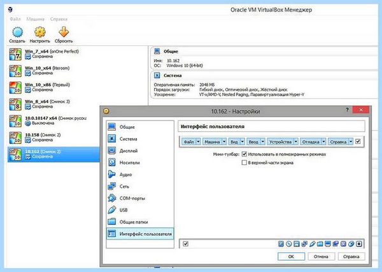Screen dimensions: 382x272
Task: Open Система category in settings sidebar
Action: tap(140, 139)
